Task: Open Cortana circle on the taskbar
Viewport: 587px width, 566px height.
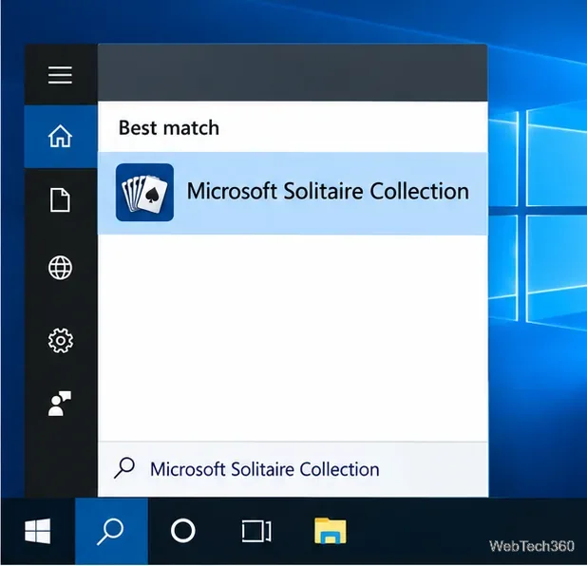Action: pyautogui.click(x=182, y=531)
